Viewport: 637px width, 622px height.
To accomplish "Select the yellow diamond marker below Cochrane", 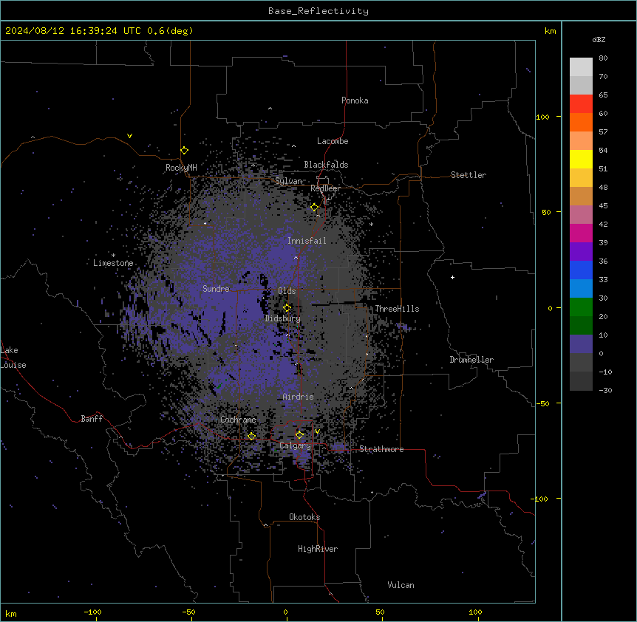I will [x=252, y=437].
